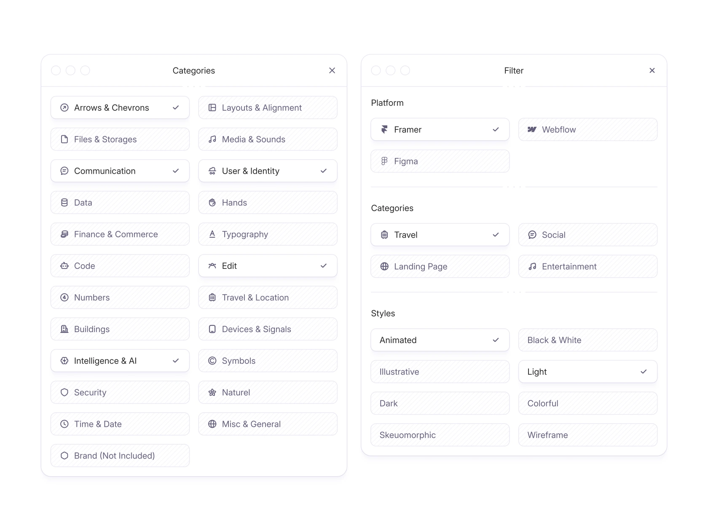
Task: Click the Framer logo icon
Action: (384, 129)
